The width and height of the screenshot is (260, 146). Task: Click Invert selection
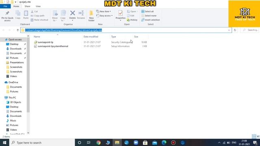tap(151, 20)
